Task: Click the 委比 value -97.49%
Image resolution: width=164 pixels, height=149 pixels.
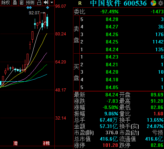Action: pos(109,12)
